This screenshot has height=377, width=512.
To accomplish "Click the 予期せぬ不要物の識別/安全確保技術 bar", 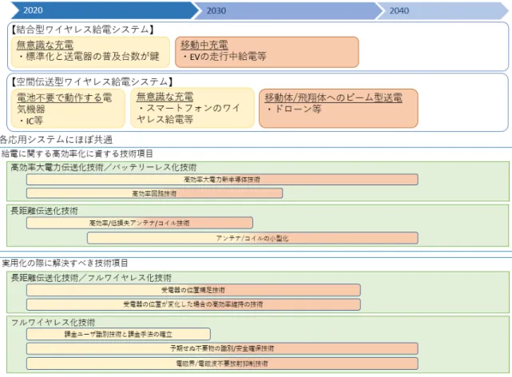I will pos(222,348).
